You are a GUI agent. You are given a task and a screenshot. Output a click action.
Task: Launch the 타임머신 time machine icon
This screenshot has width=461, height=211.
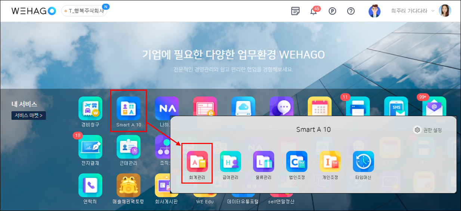tap(363, 161)
